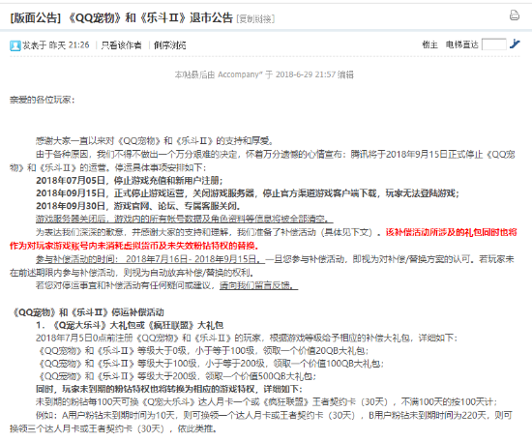Image resolution: width=532 pixels, height=442 pixels.
Task: Click the 停运补偿活动 section heading
Action: coord(88,312)
